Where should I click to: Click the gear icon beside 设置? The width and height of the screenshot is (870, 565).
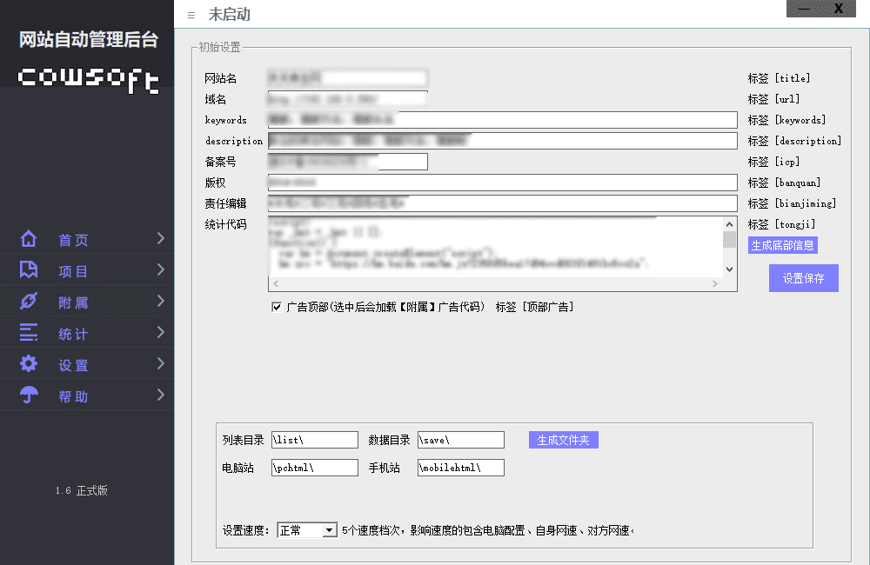pyautogui.click(x=29, y=364)
